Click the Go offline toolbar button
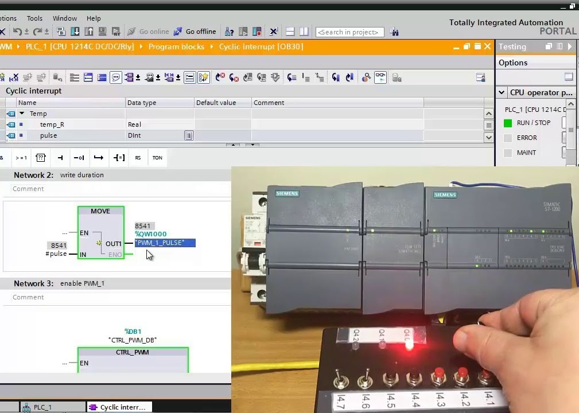The height and width of the screenshot is (413, 579). (x=195, y=32)
